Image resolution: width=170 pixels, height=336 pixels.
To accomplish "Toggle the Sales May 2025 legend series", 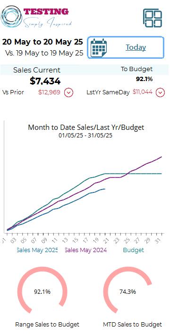I will 37,250.
